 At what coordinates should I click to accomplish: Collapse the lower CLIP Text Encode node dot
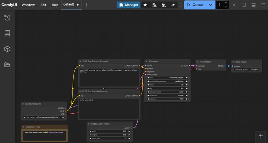(x=80, y=92)
